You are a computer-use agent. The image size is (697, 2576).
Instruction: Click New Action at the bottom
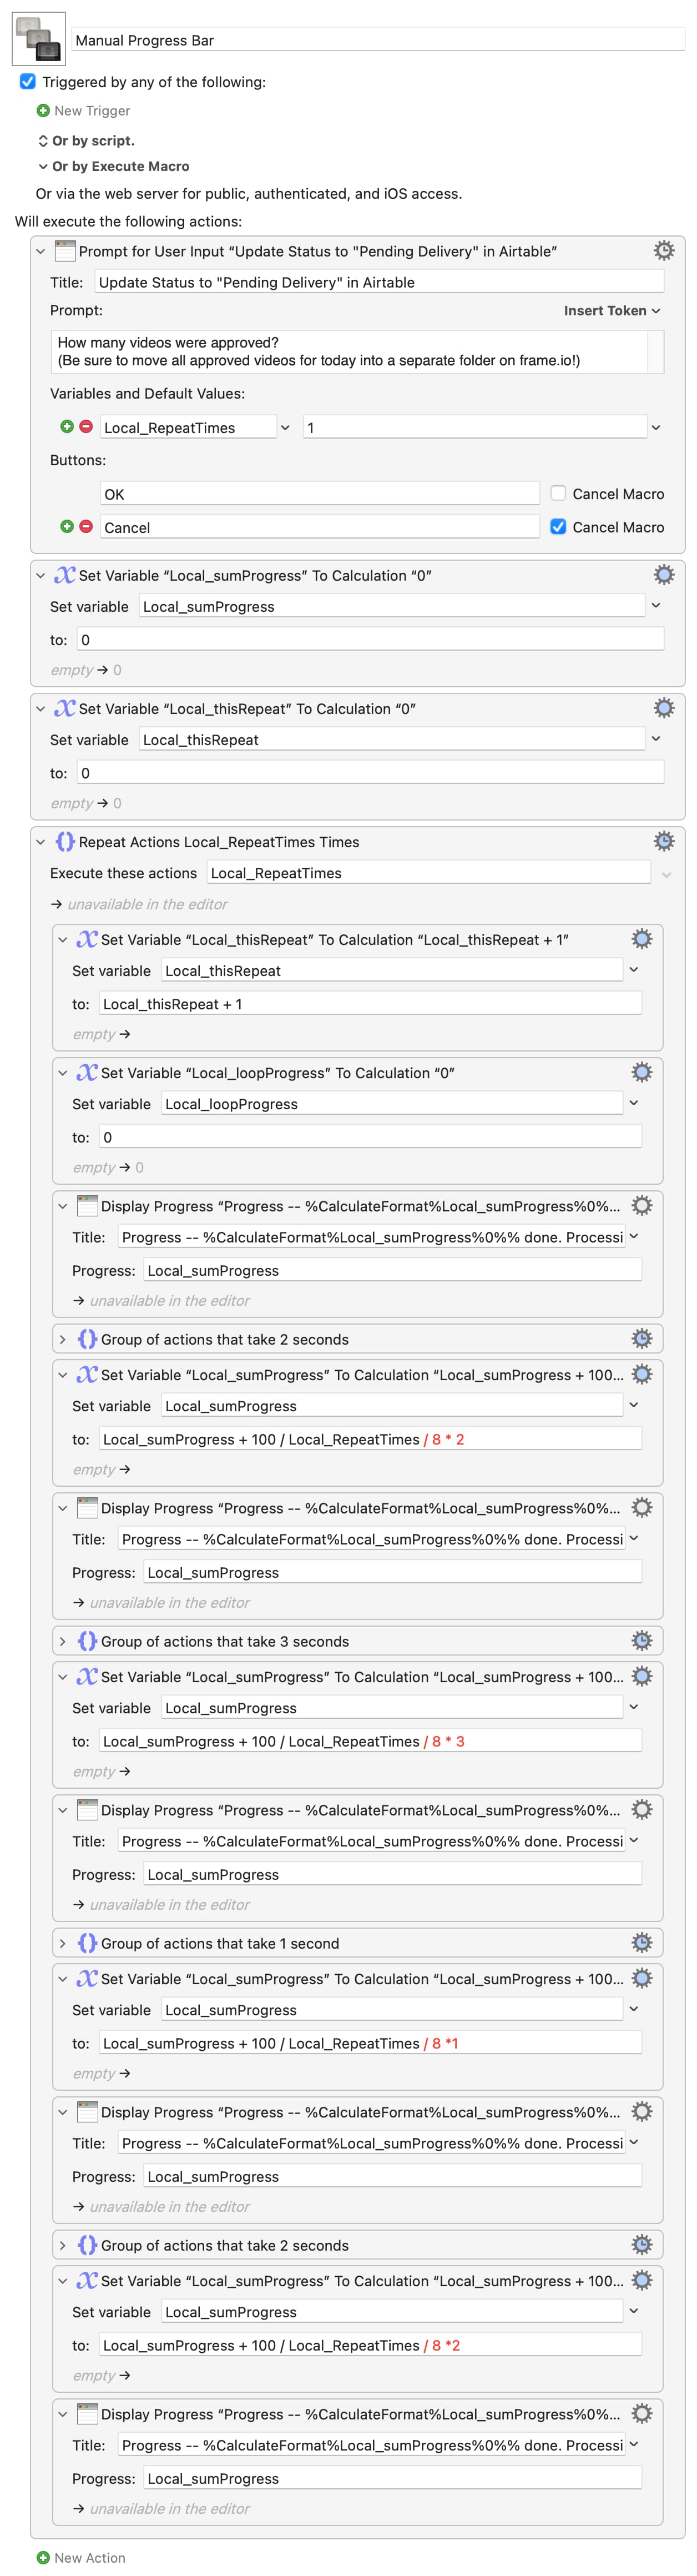[x=89, y=2557]
